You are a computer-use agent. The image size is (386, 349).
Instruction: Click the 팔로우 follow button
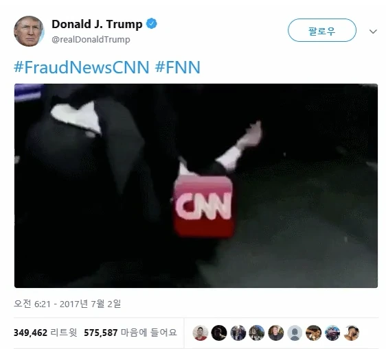click(x=322, y=30)
